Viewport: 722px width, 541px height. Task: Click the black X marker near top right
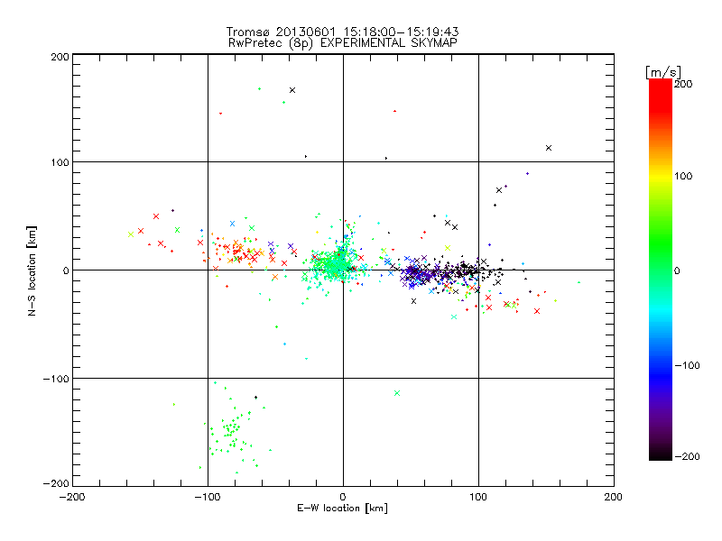tap(549, 148)
